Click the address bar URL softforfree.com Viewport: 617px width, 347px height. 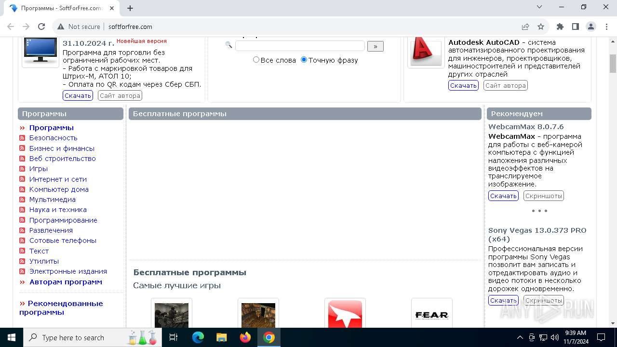click(130, 27)
